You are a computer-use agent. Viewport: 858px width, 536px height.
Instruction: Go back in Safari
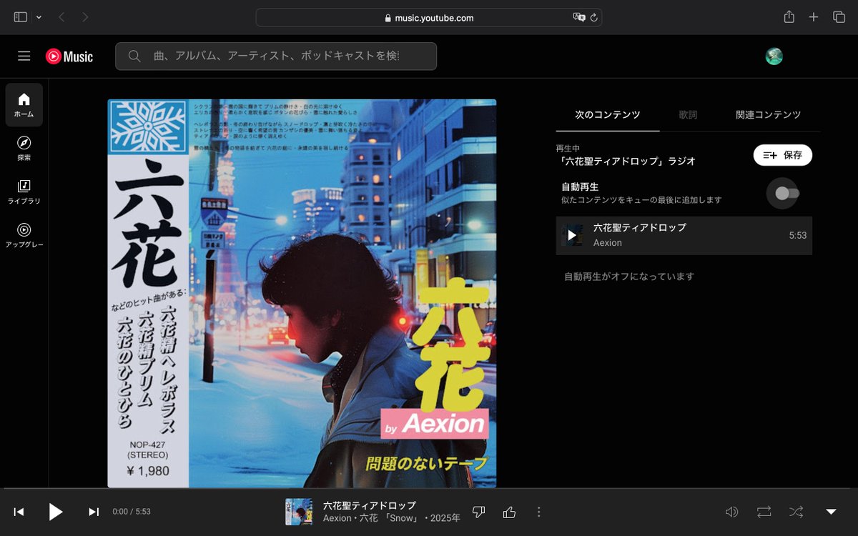[x=61, y=17]
